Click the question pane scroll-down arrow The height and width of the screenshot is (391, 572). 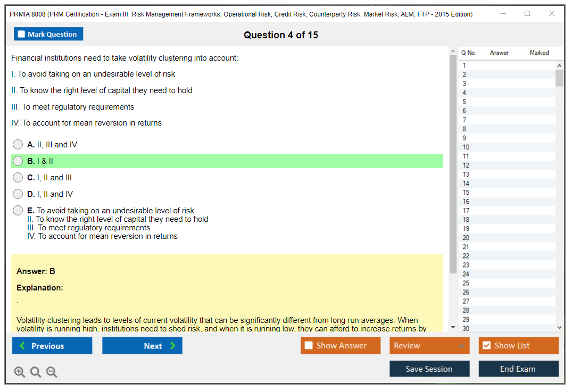(453, 327)
